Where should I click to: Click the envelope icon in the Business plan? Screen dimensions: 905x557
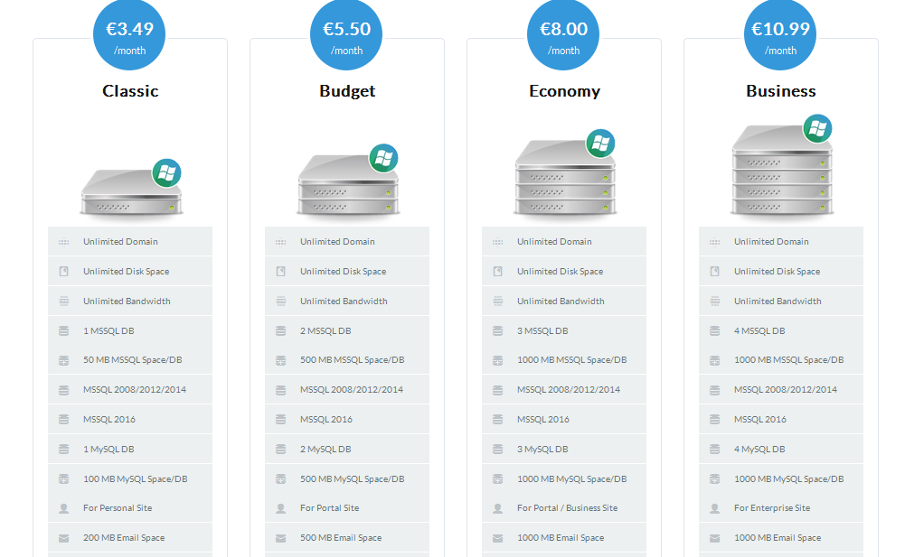click(x=714, y=539)
